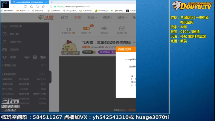Click the douyu.com/7892 address field
Screen dimensions: 215x121
coord(74,6)
